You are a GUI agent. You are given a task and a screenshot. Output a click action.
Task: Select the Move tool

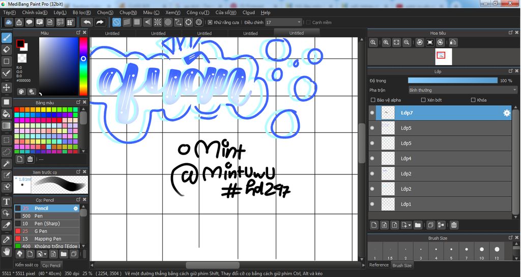[7, 87]
